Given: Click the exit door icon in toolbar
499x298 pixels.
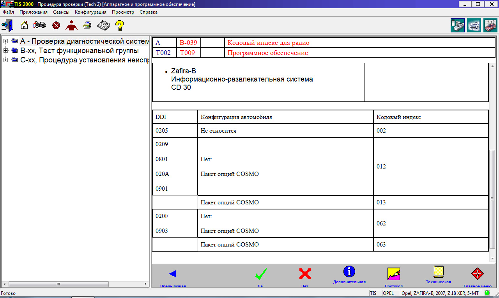Looking at the screenshot, I should pyautogui.click(x=7, y=26).
